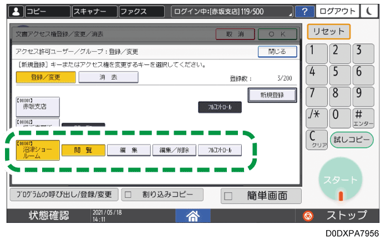The height and width of the screenshot is (239, 381).
Task: Click 試しコピー button
Action: [x=352, y=140]
